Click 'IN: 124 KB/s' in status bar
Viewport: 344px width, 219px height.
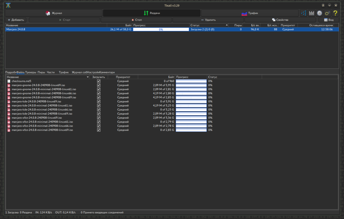click(x=44, y=212)
